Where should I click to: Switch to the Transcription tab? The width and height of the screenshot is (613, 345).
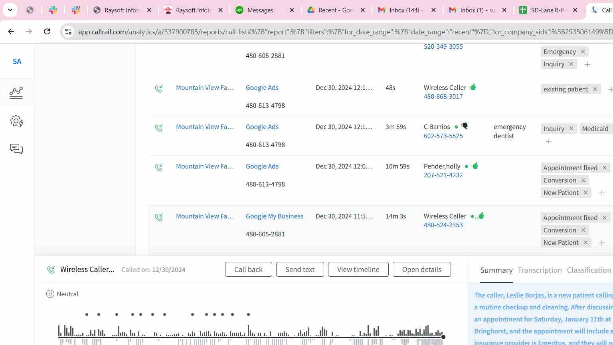coord(540,270)
